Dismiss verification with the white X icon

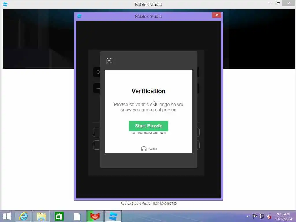(109, 60)
